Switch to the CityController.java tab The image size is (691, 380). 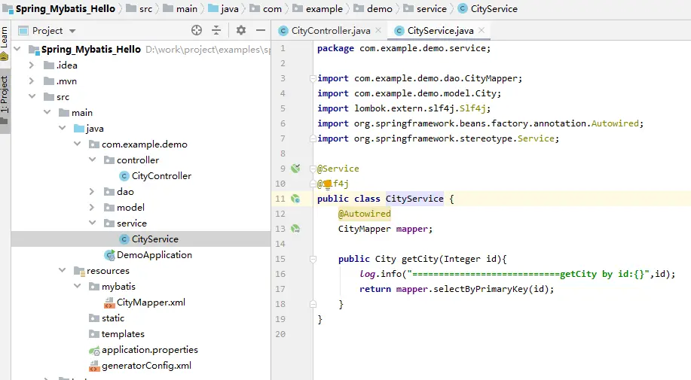[x=331, y=31]
